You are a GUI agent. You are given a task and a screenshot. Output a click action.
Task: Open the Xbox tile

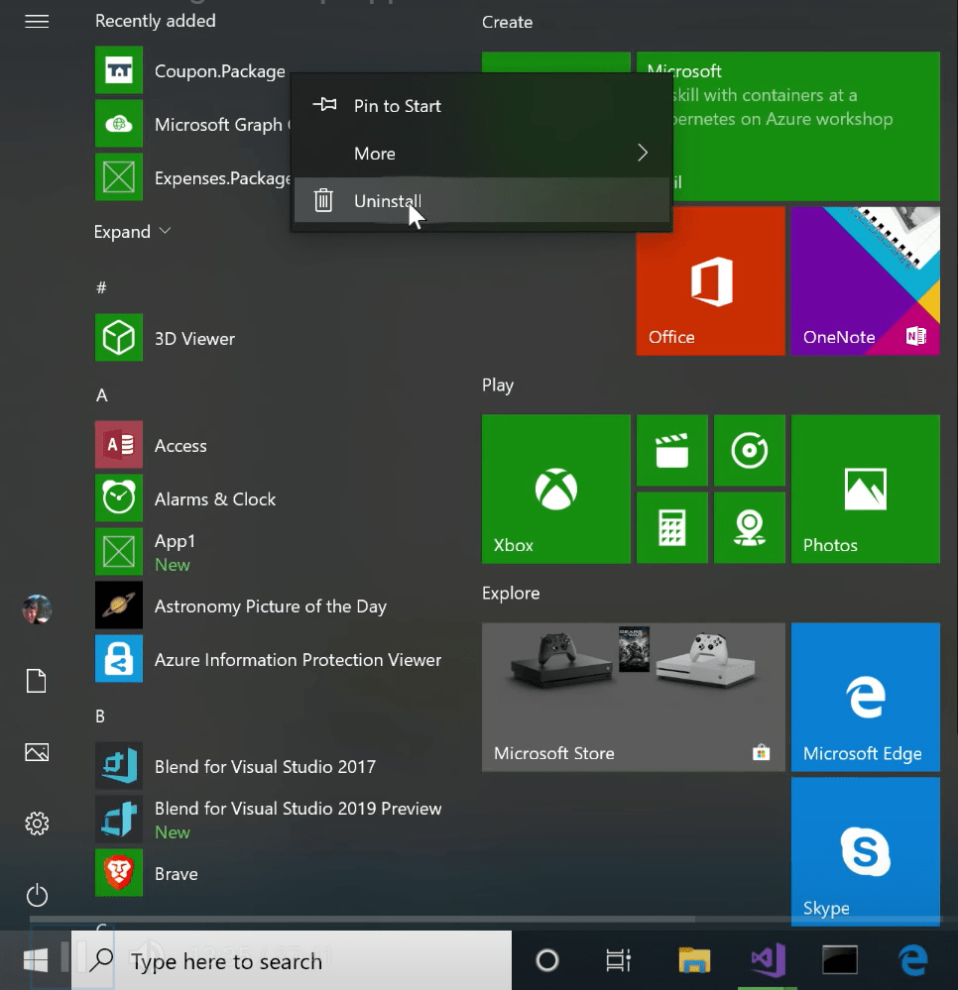point(555,488)
